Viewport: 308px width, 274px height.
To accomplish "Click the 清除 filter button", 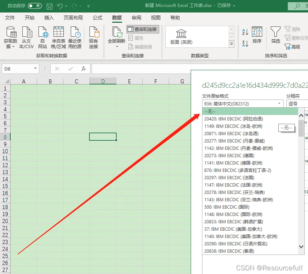I will tap(293, 29).
